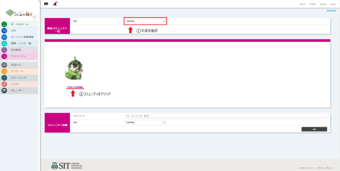Image resolution: width=340 pixels, height=171 pixels.
Task: Collapse the sidebar with the arrow button
Action: point(35,17)
